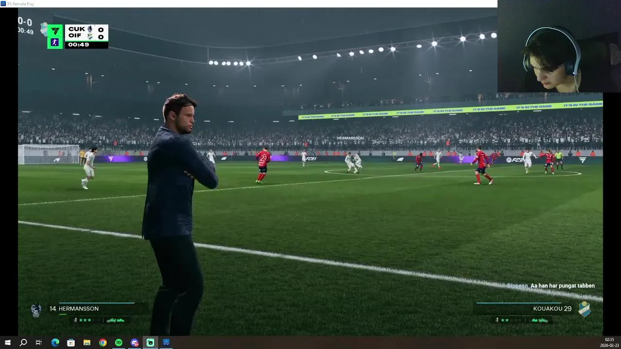Viewport: 621px width, 349px height.
Task: Click the PS Remote Play title bar icon
Action: 3,3
